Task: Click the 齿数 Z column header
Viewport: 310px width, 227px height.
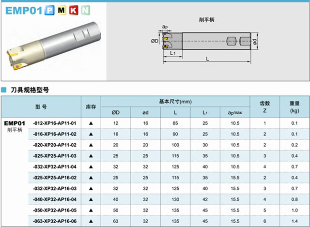Action: (265, 106)
